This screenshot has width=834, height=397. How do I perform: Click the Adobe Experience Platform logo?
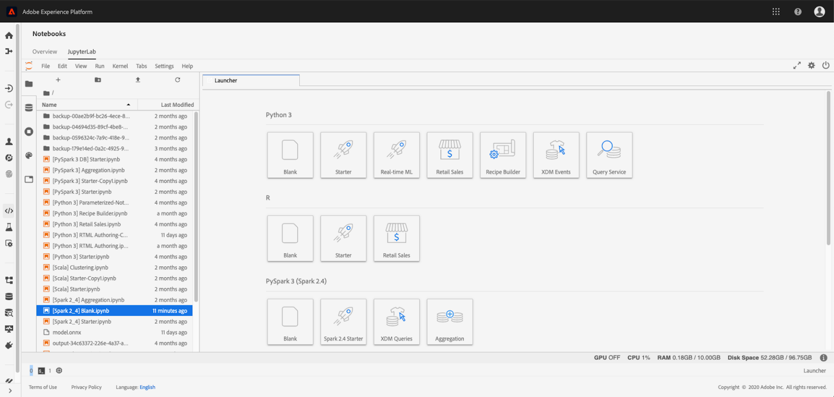click(x=11, y=11)
